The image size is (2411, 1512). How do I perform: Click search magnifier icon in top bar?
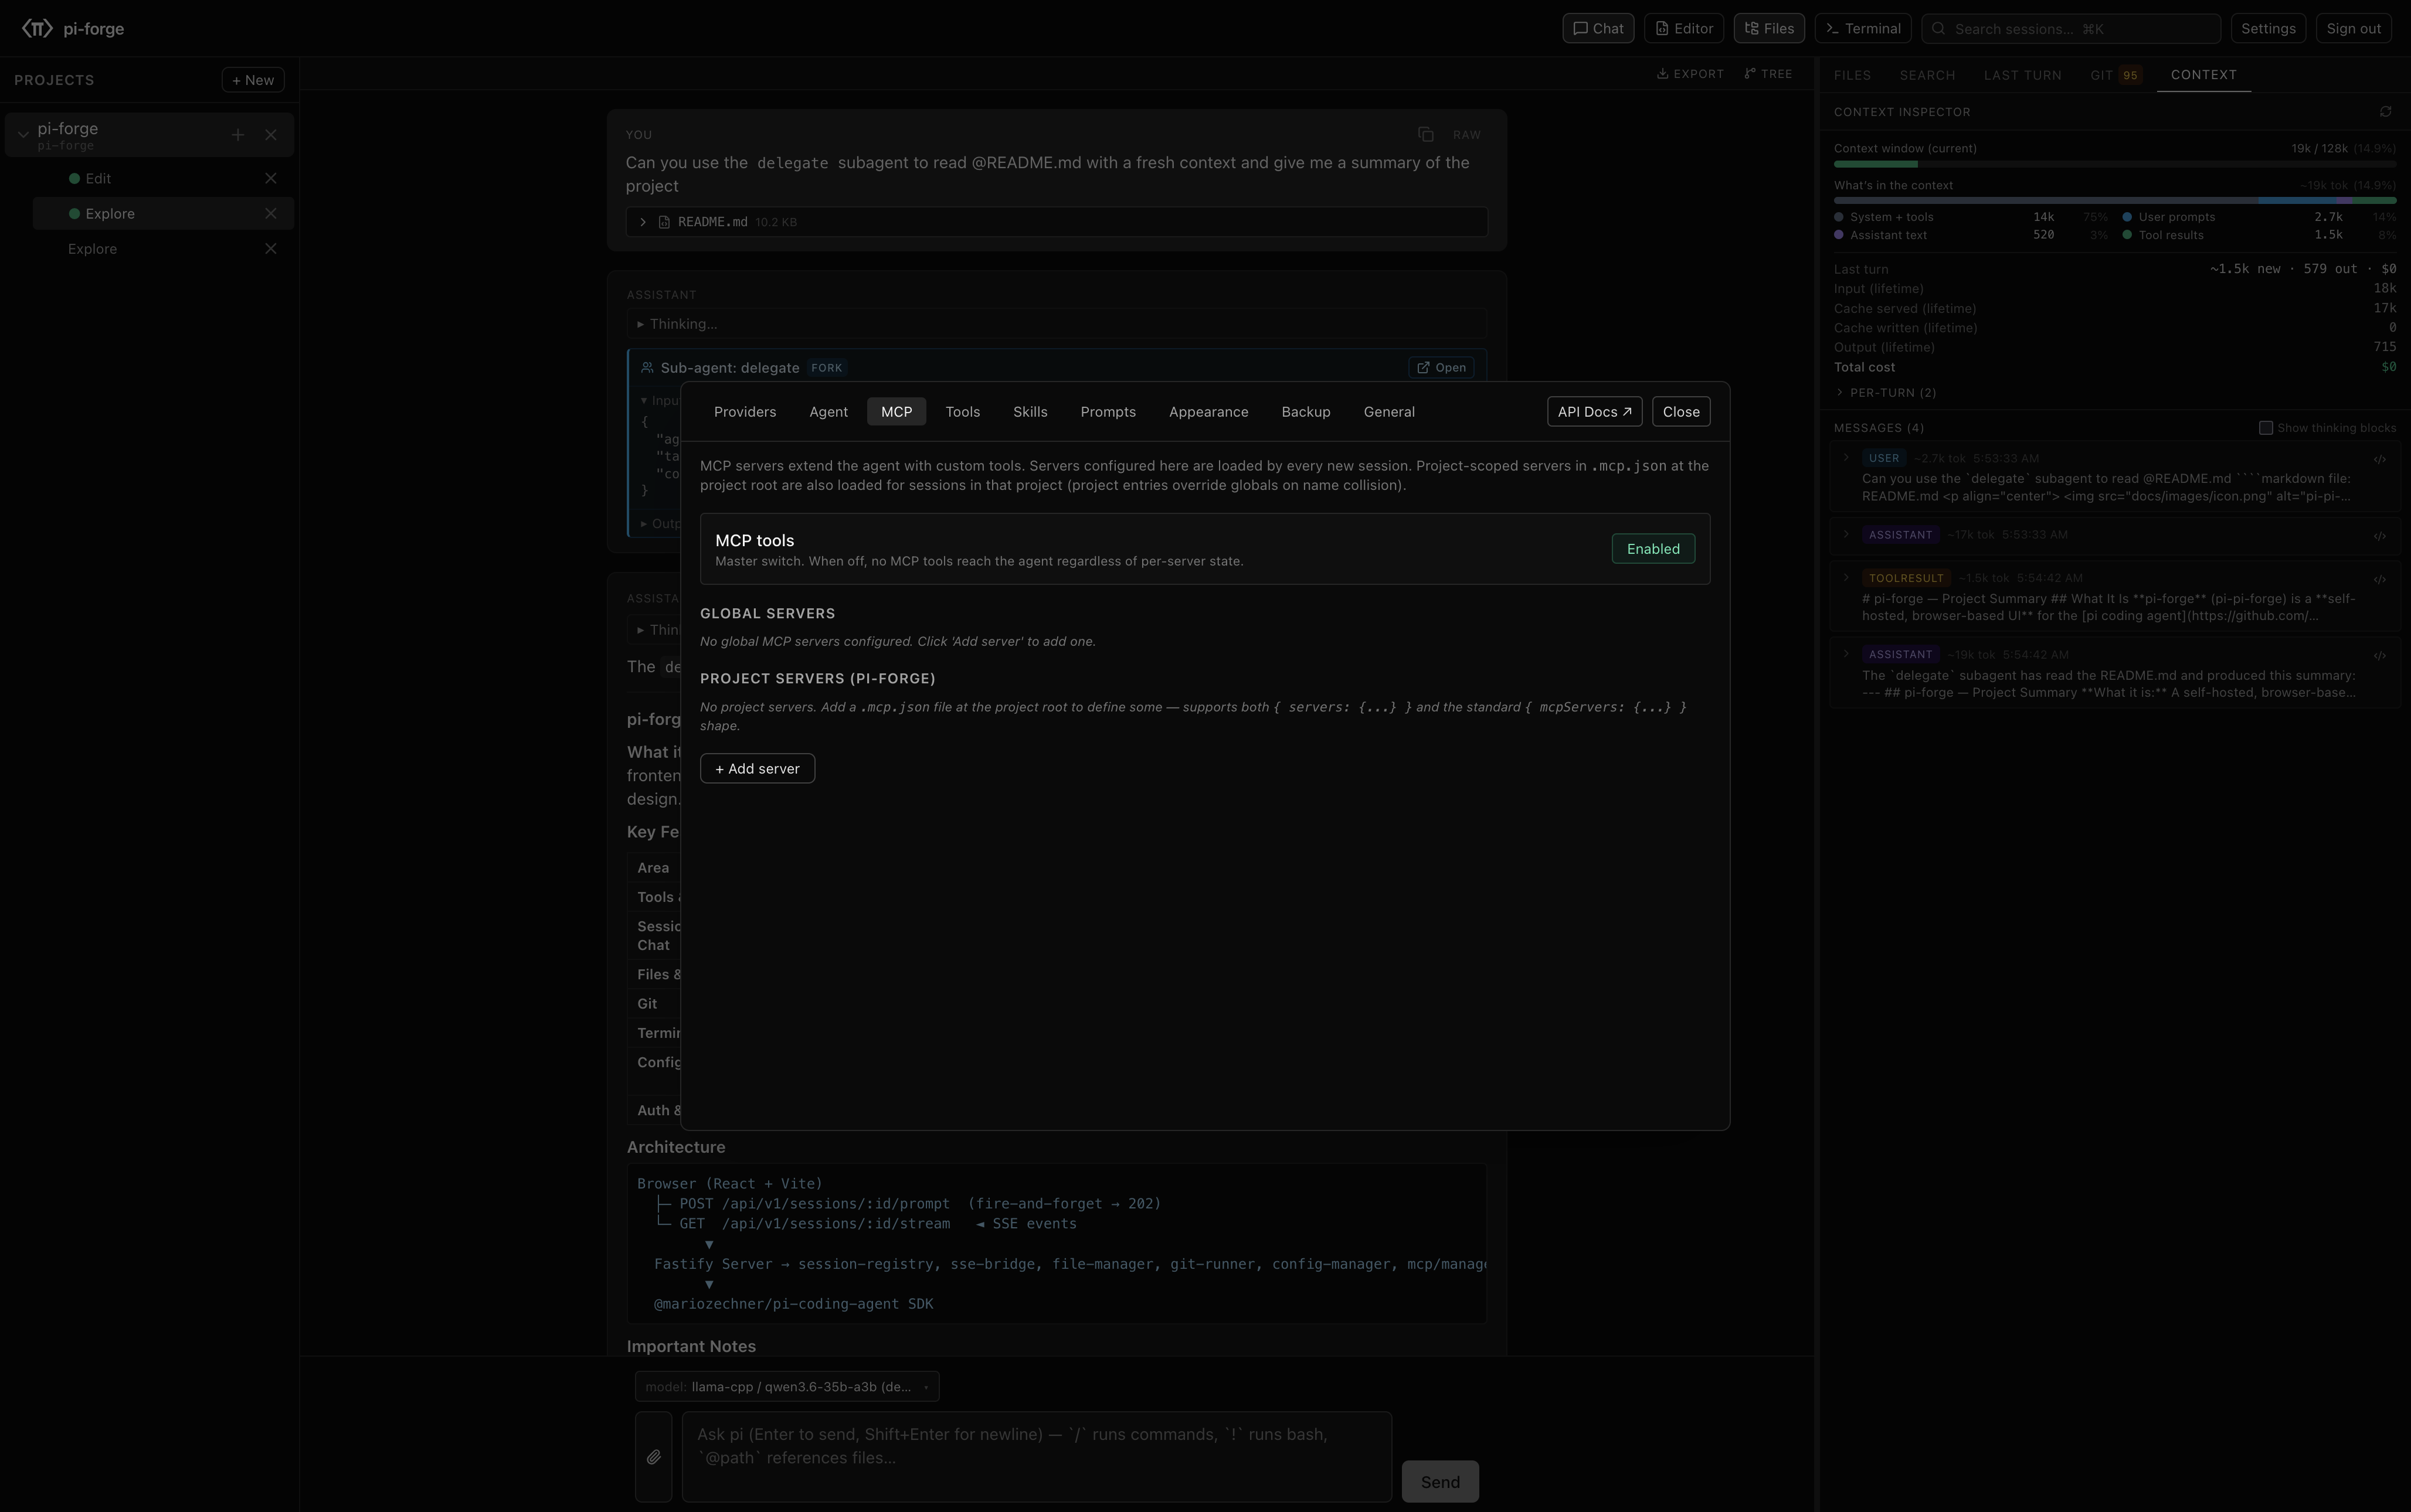1939,29
